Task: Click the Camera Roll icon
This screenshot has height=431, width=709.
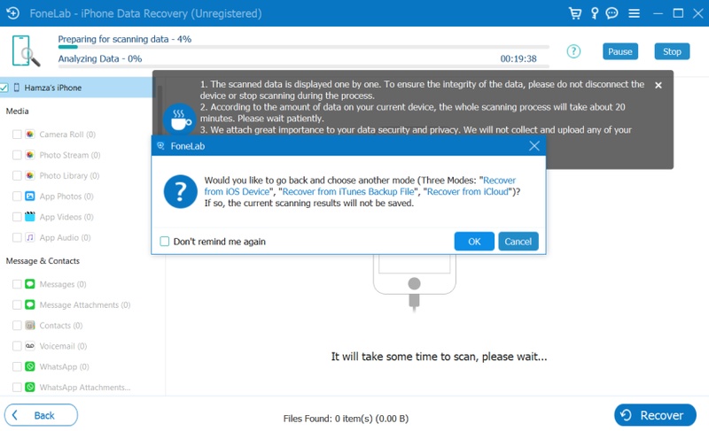Action: pos(30,134)
